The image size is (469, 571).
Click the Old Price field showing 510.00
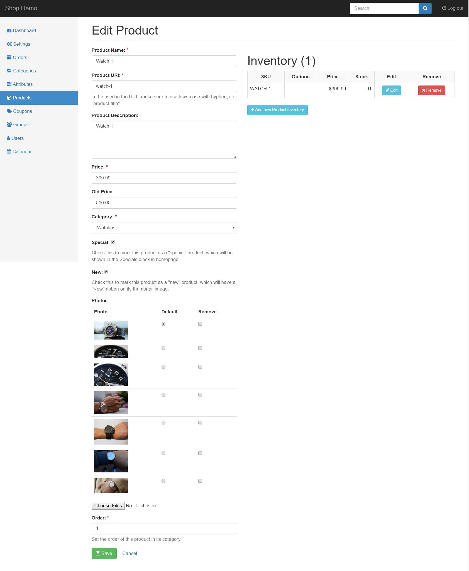[164, 203]
